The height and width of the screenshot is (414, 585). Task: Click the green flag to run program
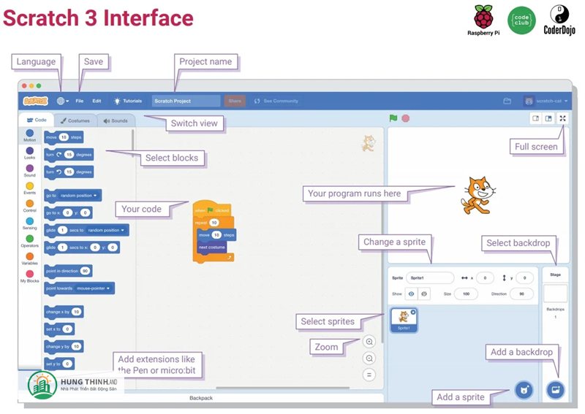tap(393, 118)
